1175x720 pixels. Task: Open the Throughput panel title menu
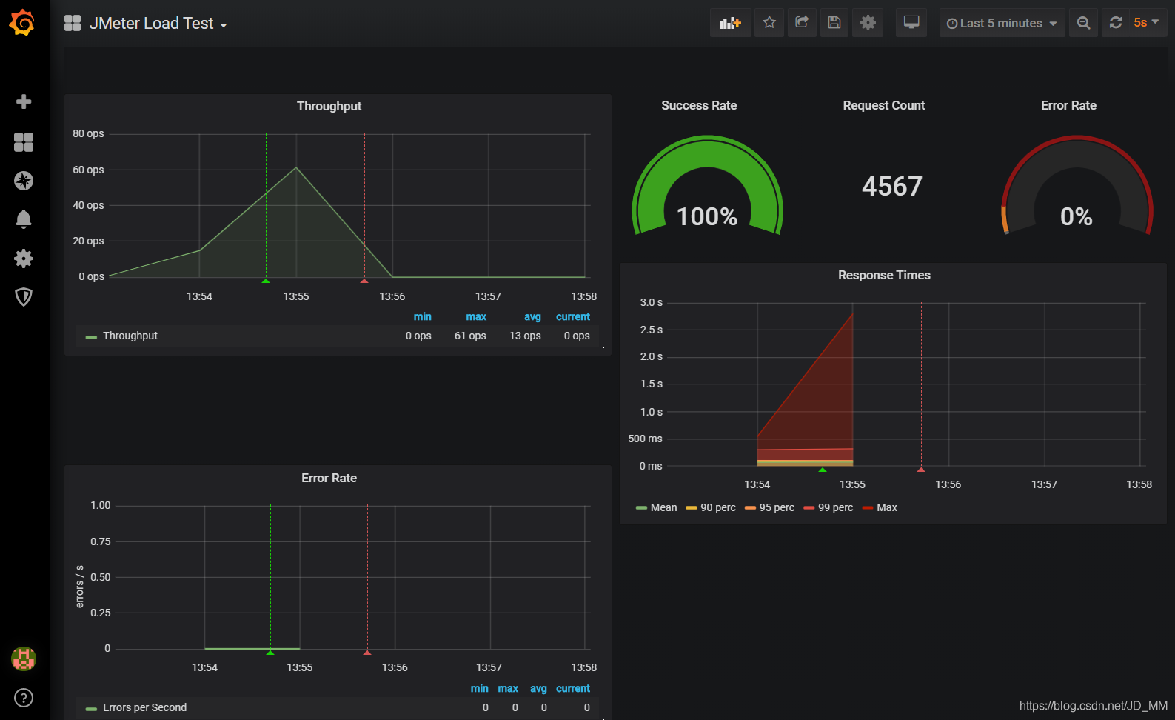click(329, 106)
